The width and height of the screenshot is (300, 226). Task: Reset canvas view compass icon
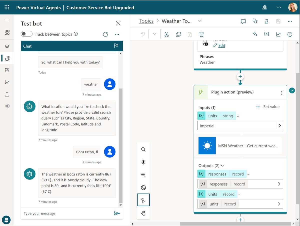coord(143,187)
